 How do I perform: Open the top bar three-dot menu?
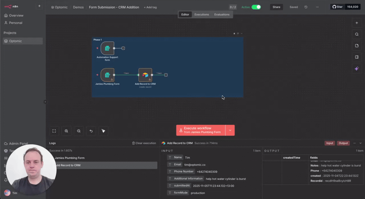point(317,7)
